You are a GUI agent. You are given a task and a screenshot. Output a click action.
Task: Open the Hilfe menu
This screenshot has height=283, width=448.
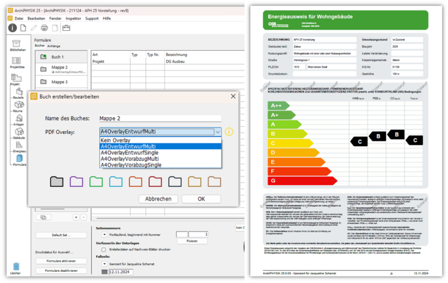[107, 18]
